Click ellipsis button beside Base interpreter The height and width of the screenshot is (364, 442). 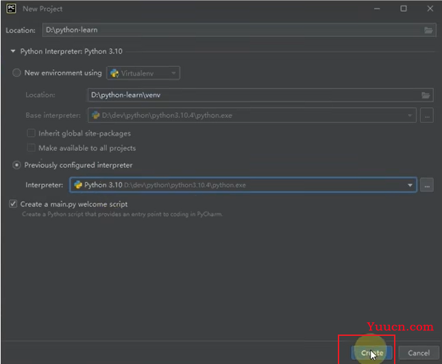coord(427,116)
